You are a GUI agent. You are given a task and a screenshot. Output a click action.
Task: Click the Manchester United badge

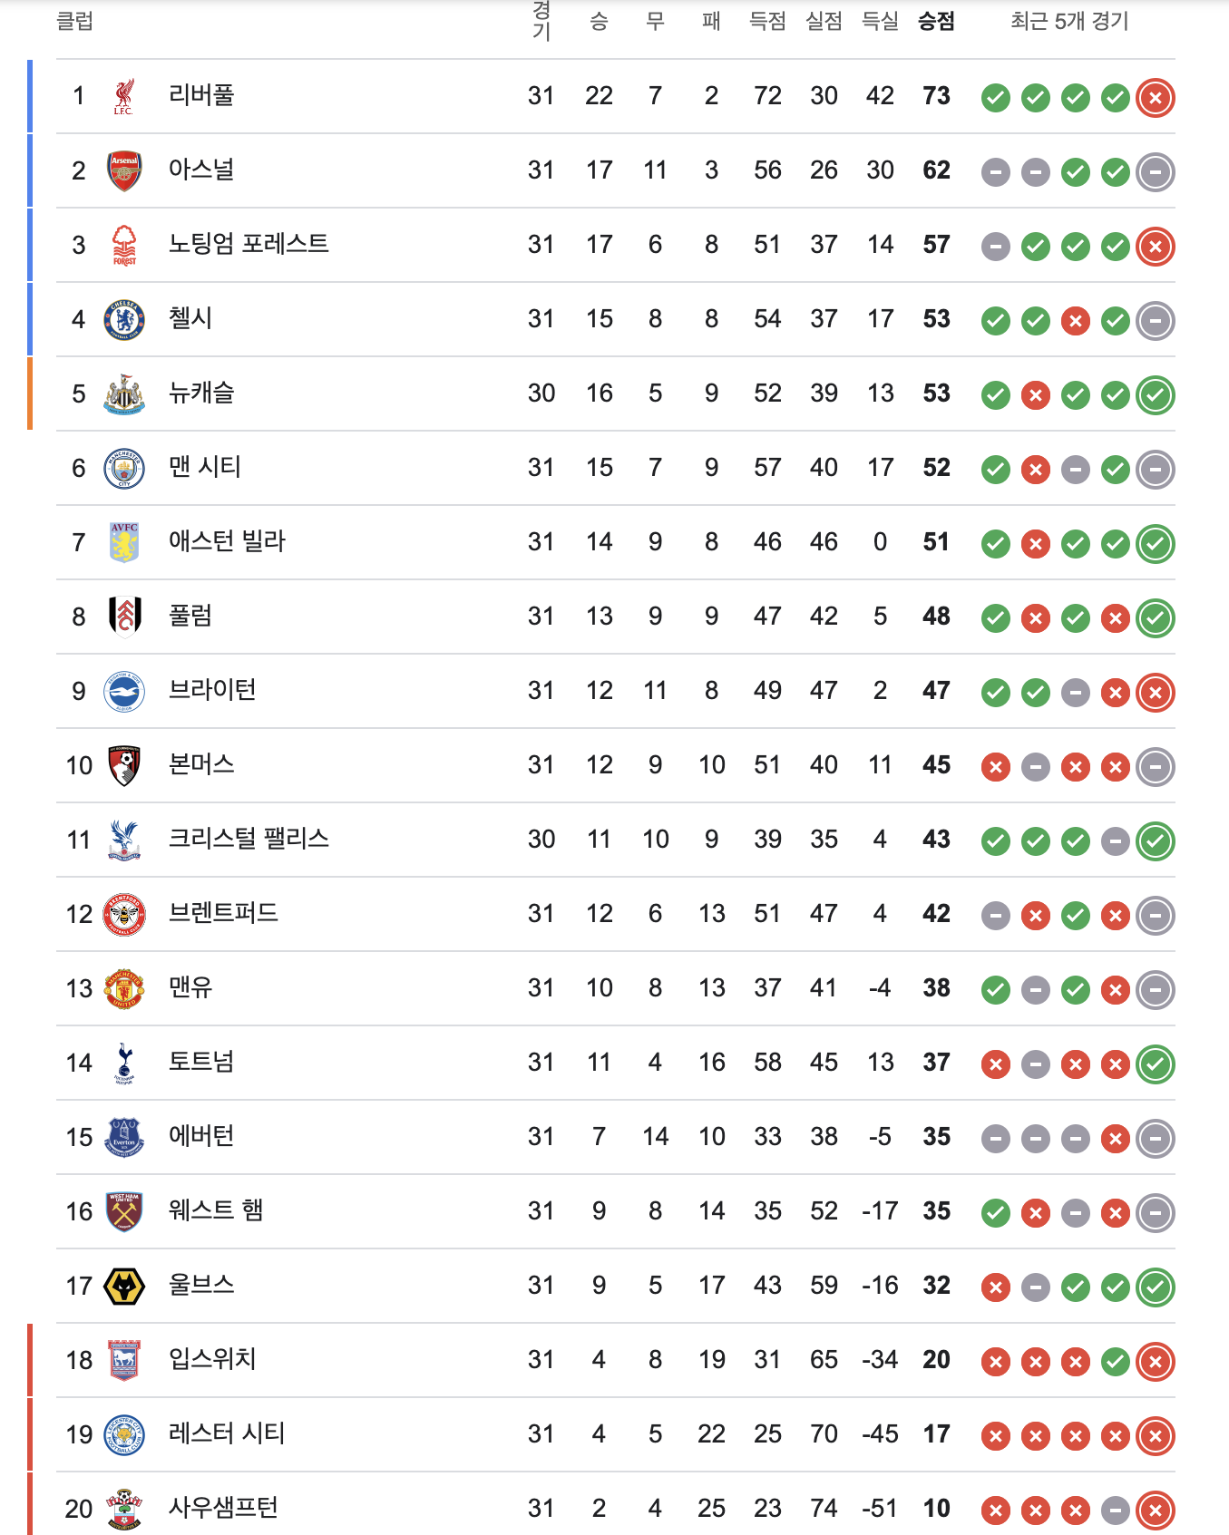(124, 988)
